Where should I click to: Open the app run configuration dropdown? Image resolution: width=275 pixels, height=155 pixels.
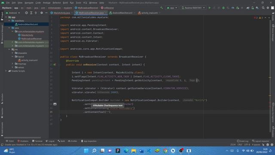pos(172,8)
